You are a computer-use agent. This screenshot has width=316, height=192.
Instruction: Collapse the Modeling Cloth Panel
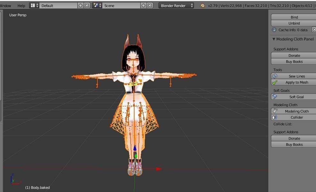274,39
